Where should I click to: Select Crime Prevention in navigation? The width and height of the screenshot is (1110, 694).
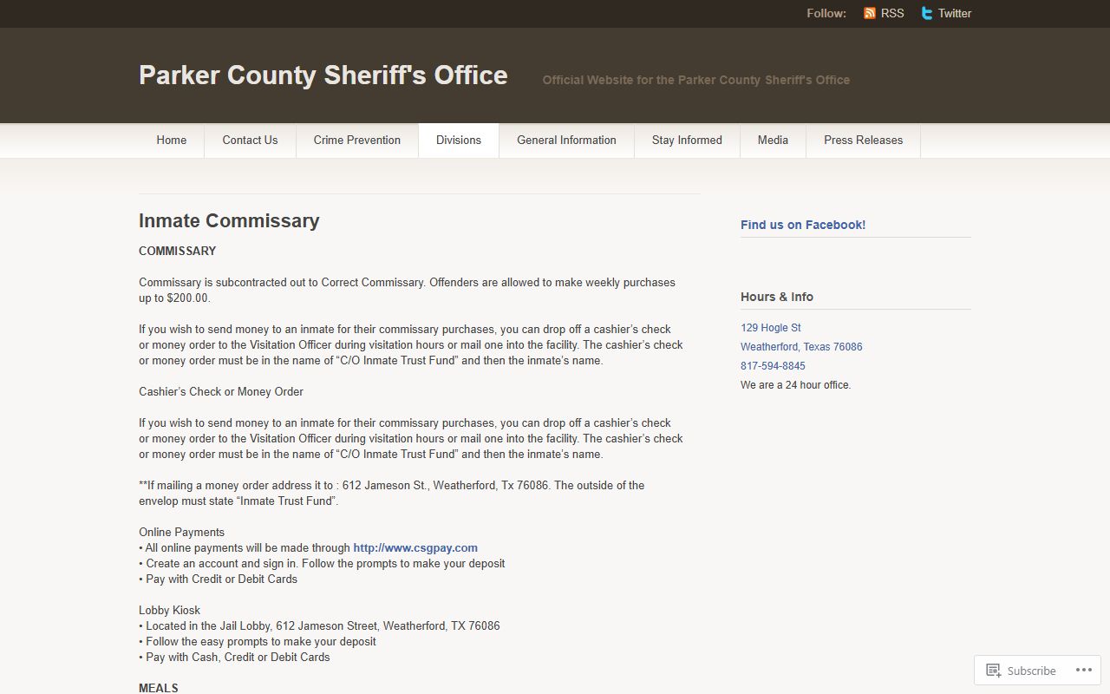pyautogui.click(x=357, y=140)
